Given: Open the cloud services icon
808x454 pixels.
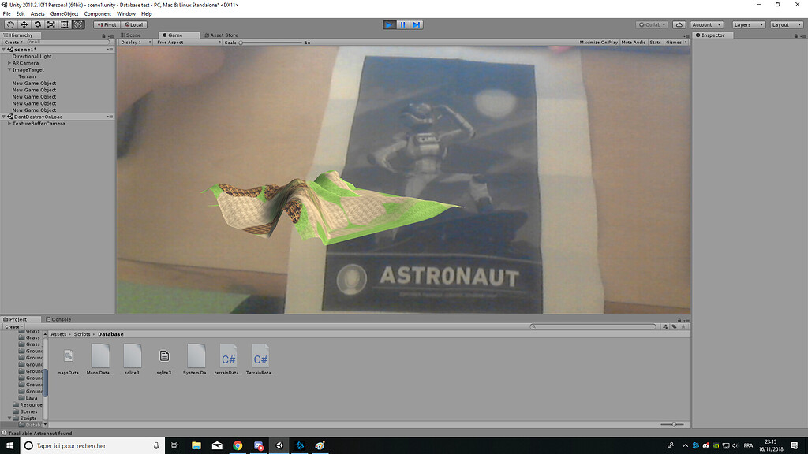Looking at the screenshot, I should [679, 24].
